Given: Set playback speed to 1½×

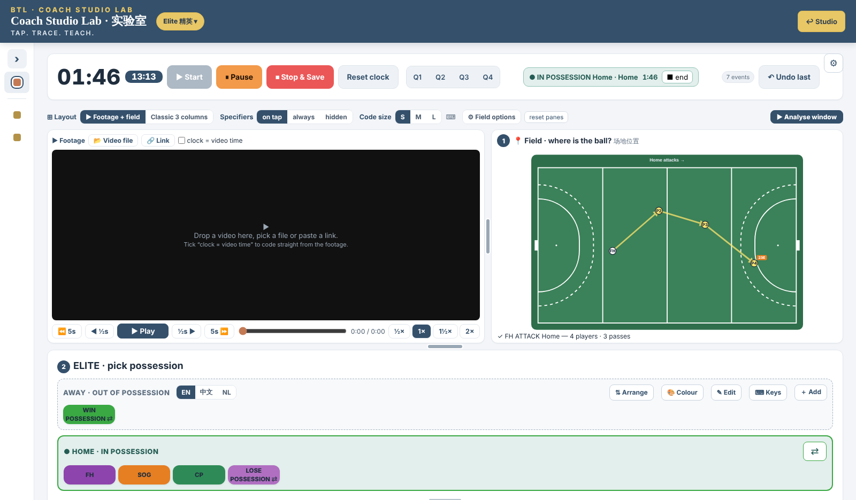Looking at the screenshot, I should 446,332.
